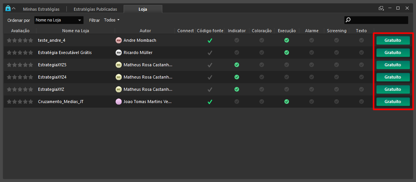Image resolution: width=416 pixels, height=182 pixels.
Task: Collapse panel with the caret icon beside store logo
Action: (x=14, y=8)
